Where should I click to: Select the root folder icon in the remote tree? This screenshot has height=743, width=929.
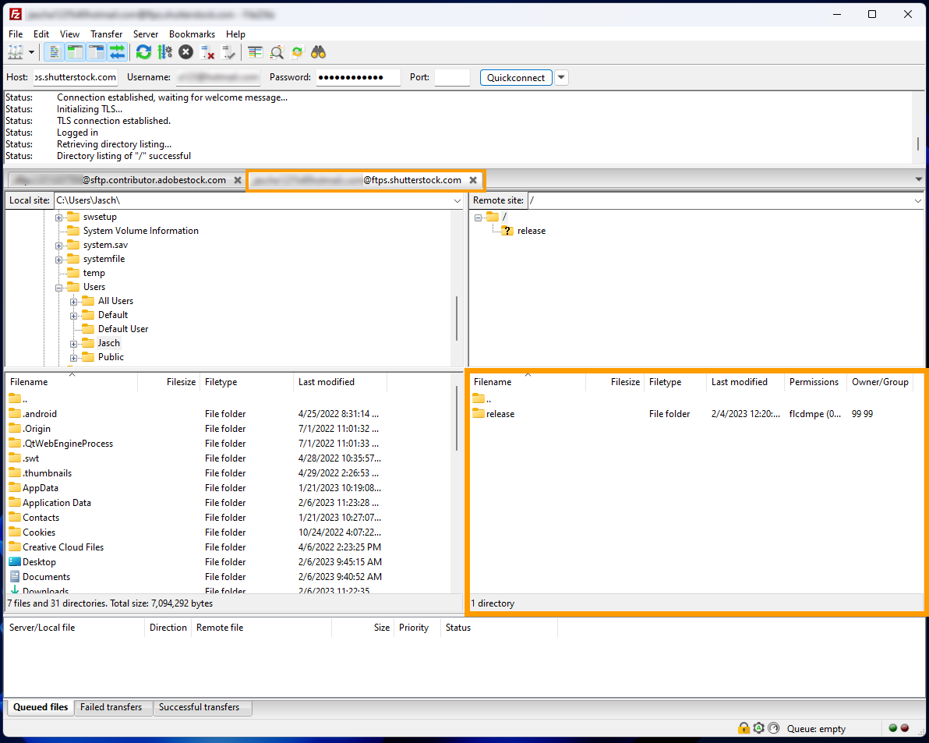(x=493, y=217)
